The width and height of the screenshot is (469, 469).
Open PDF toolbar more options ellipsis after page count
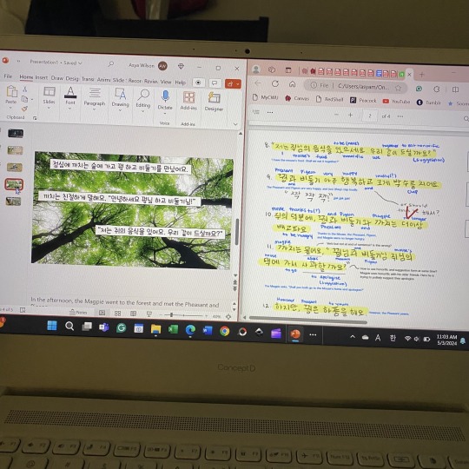click(x=400, y=116)
